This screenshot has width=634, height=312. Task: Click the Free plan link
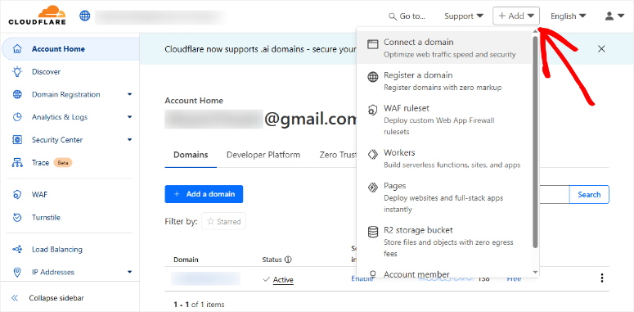[514, 278]
